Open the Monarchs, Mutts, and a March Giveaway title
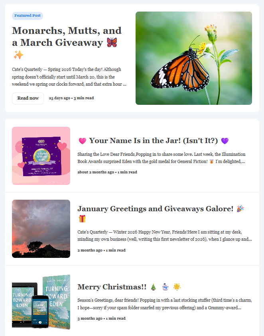Screen dimensions: 264x336 (67, 37)
